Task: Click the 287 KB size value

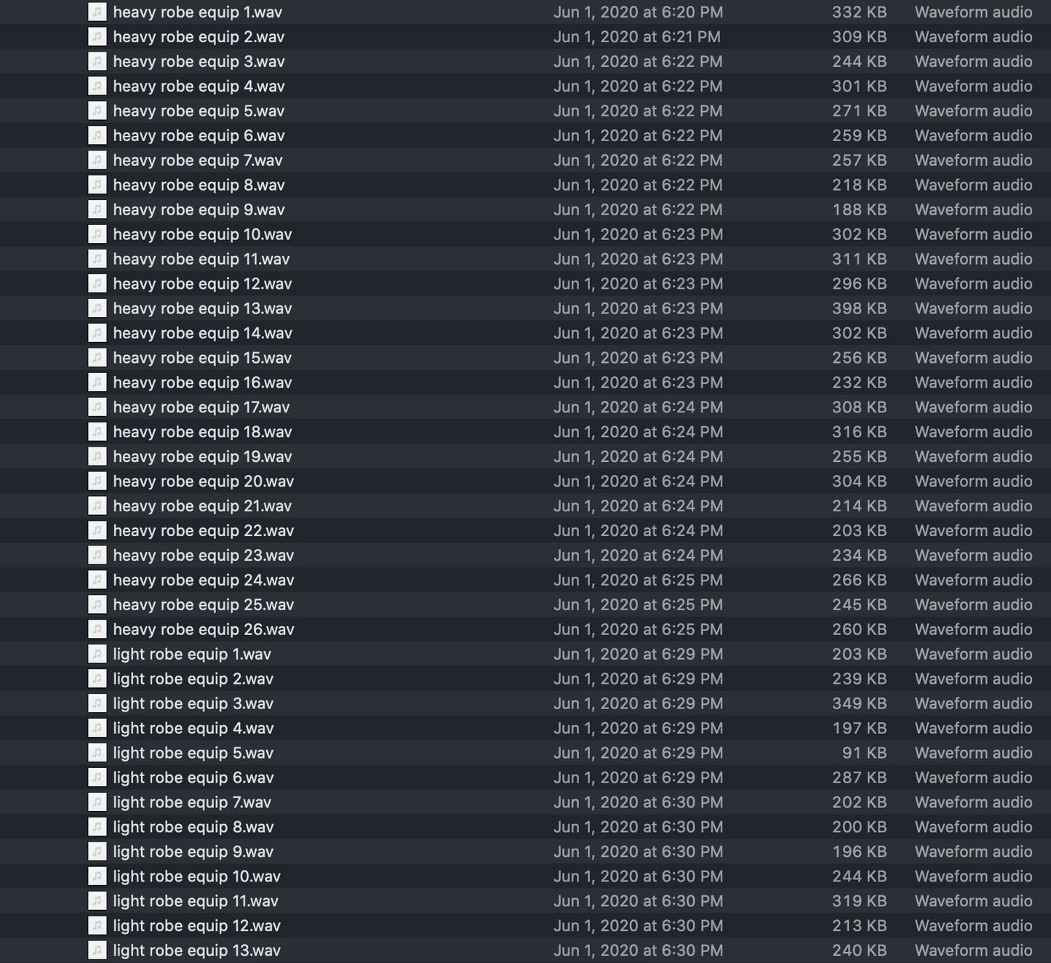Action: pyautogui.click(x=859, y=778)
